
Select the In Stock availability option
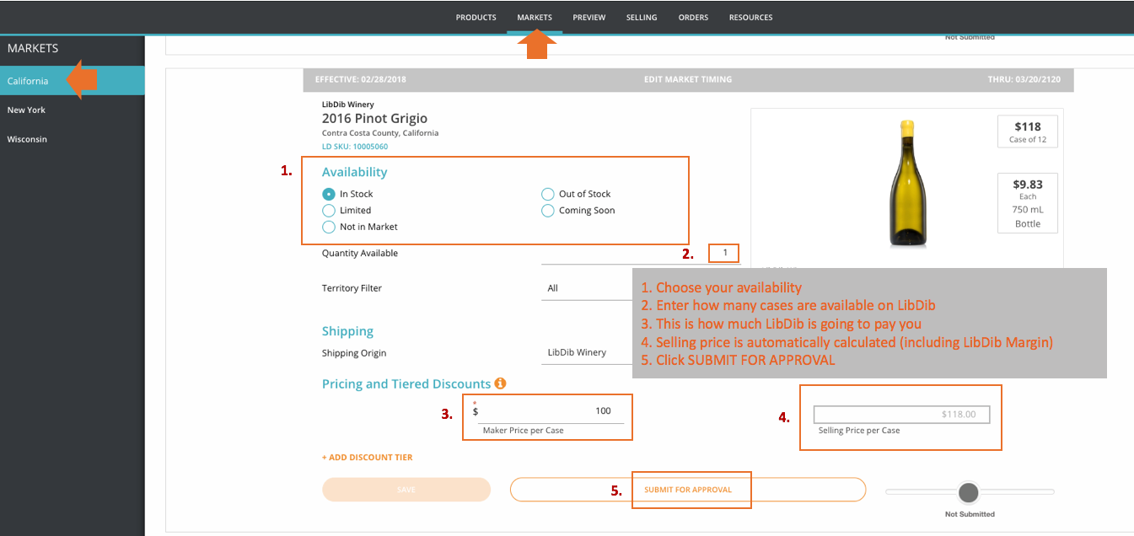click(329, 194)
